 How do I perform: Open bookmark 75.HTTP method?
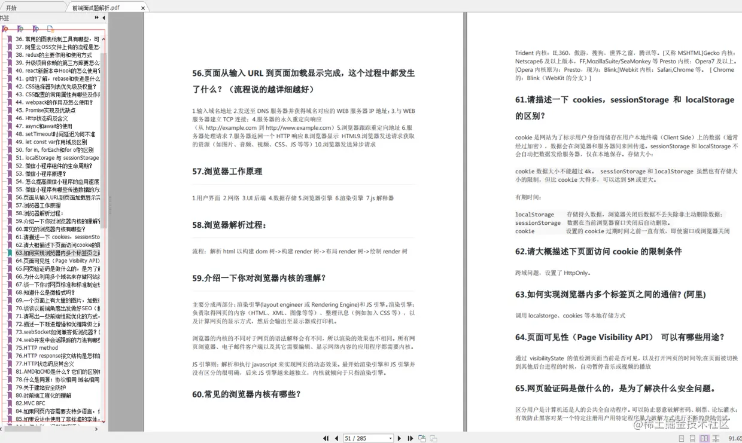tap(37, 347)
